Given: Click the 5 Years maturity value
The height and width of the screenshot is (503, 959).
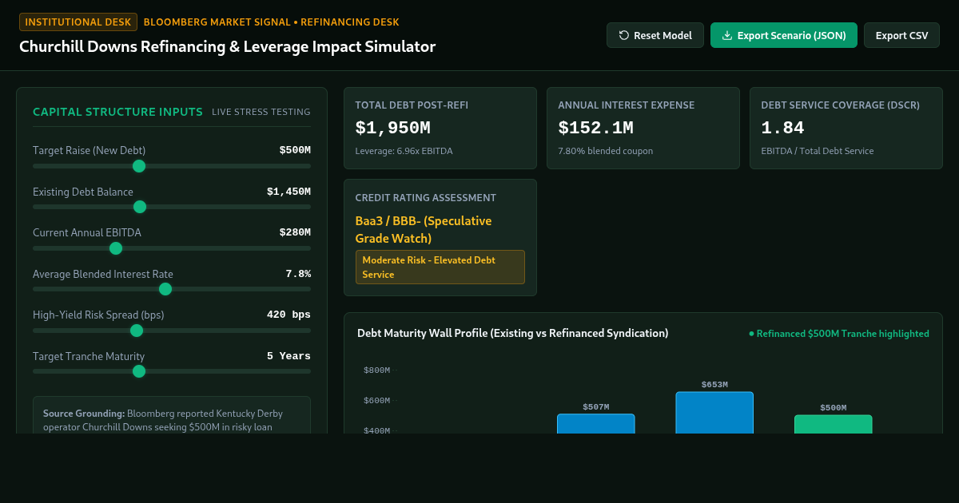Looking at the screenshot, I should (288, 356).
